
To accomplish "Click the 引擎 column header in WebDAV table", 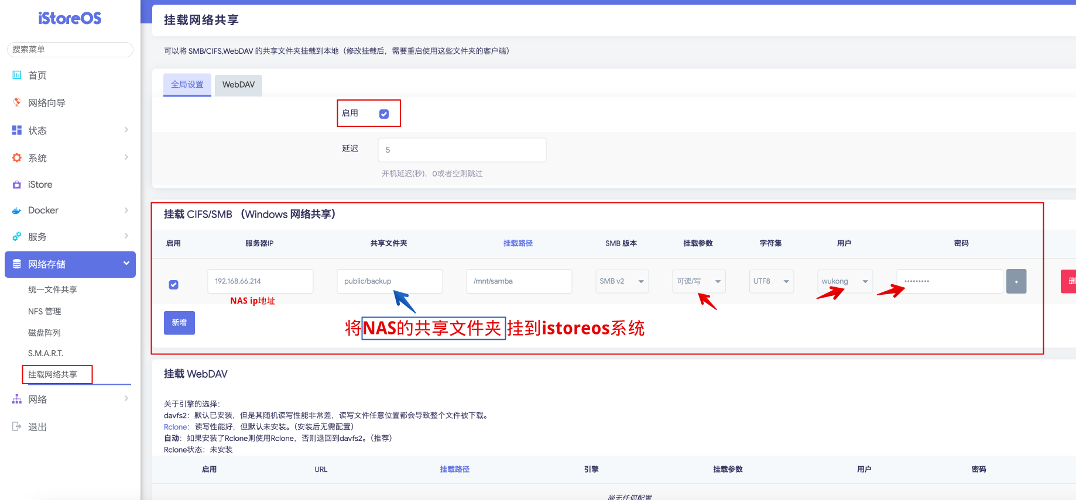I will (591, 469).
